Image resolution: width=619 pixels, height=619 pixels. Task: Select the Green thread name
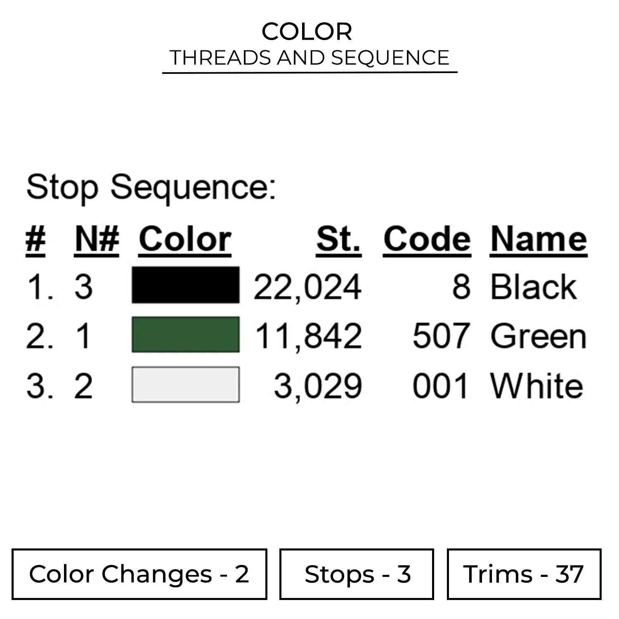point(538,336)
